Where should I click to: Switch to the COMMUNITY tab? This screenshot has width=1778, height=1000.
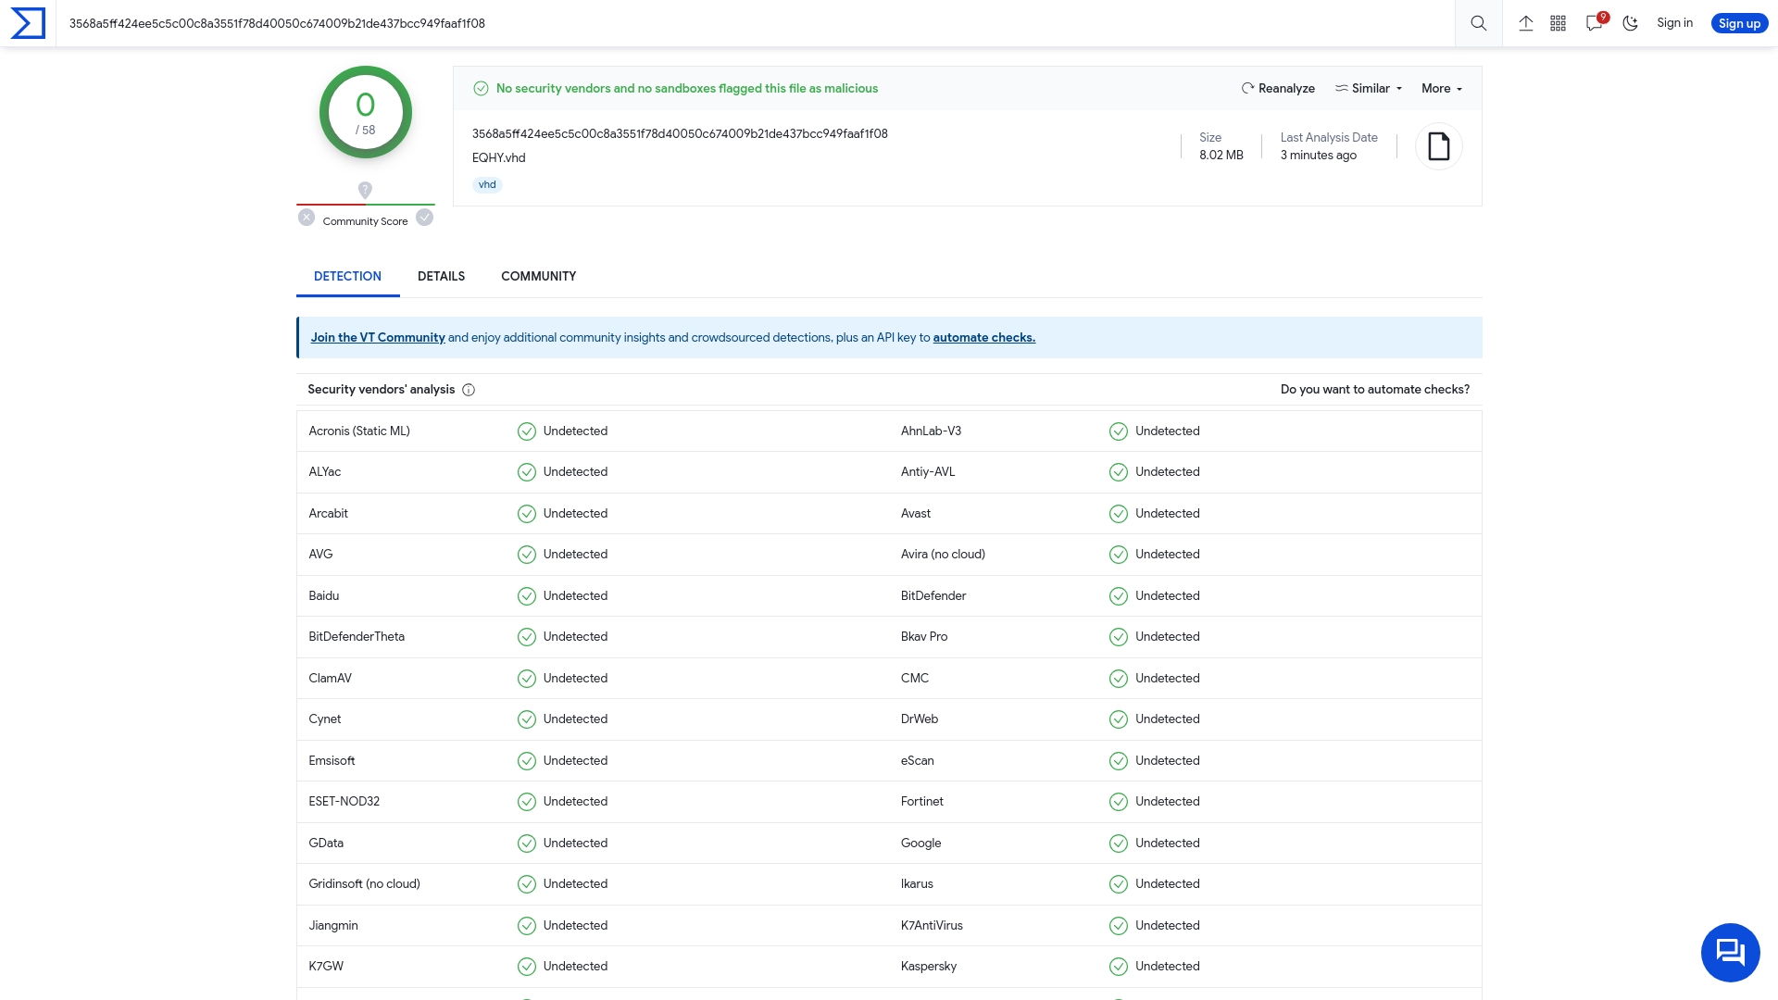click(539, 276)
